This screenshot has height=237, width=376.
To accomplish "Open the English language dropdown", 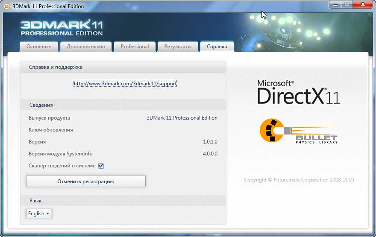I will tap(39, 213).
